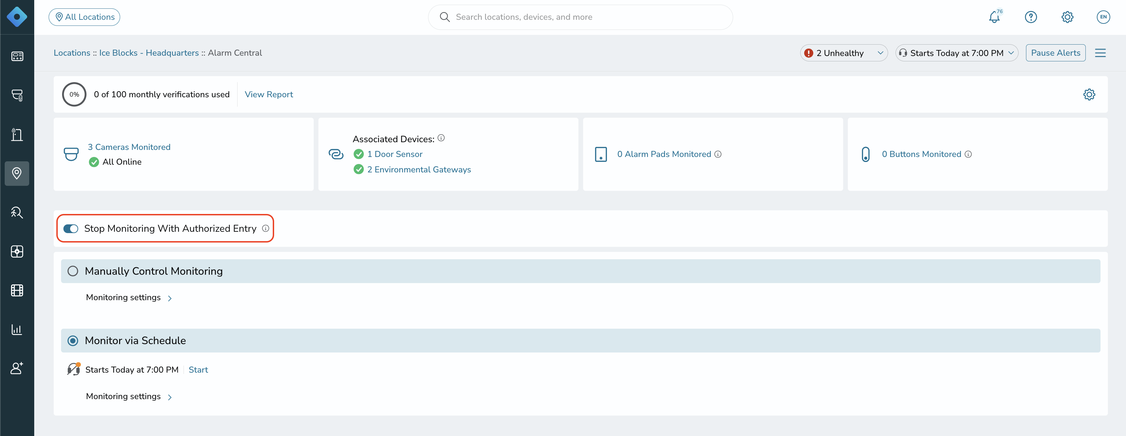This screenshot has height=436, width=1126.
Task: Open the cameras sidebar icon
Action: (17, 95)
